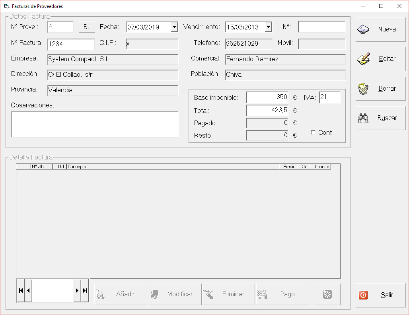Click the Buscar binoculars icon
Screen dimensions: 409x315
(363, 118)
